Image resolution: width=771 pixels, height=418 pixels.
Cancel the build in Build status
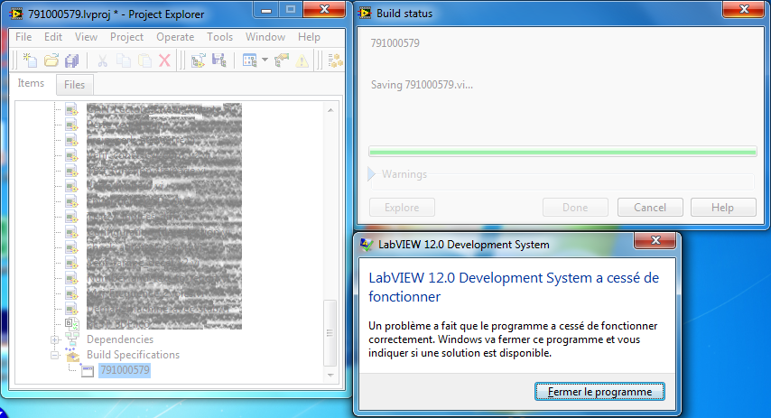(x=650, y=208)
